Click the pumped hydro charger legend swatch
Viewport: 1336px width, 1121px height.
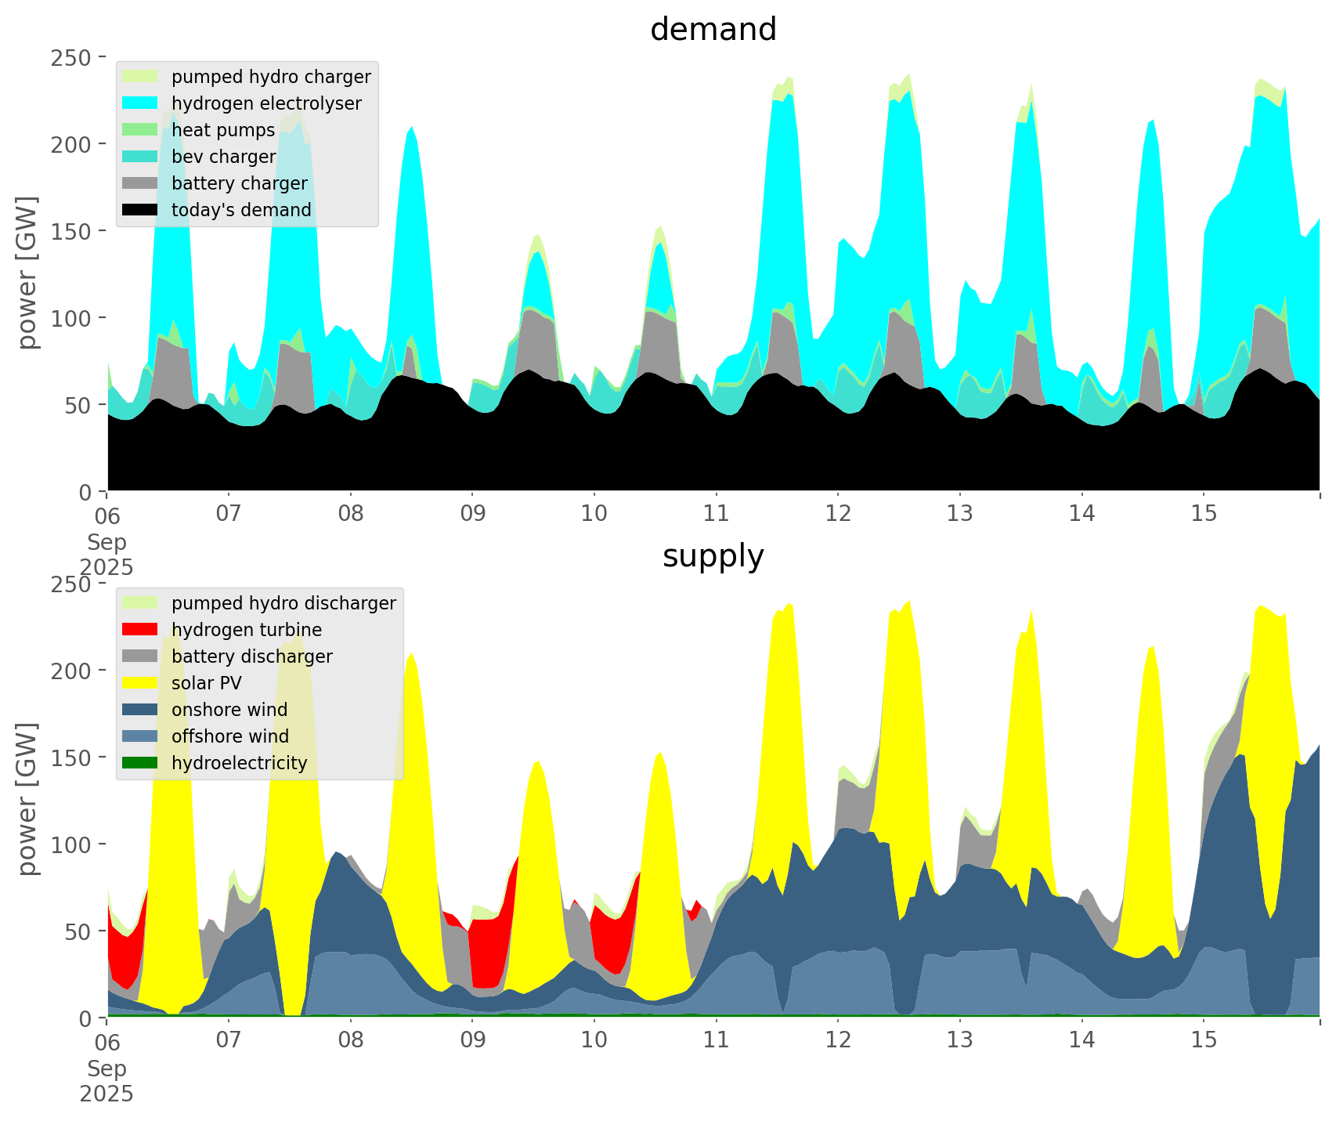pyautogui.click(x=141, y=77)
